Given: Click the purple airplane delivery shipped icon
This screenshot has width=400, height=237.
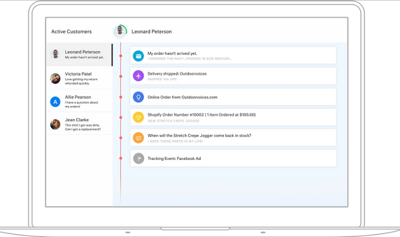Looking at the screenshot, I should pyautogui.click(x=138, y=76).
